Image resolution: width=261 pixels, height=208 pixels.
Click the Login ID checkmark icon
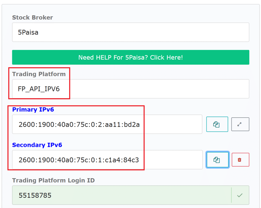tap(240, 195)
